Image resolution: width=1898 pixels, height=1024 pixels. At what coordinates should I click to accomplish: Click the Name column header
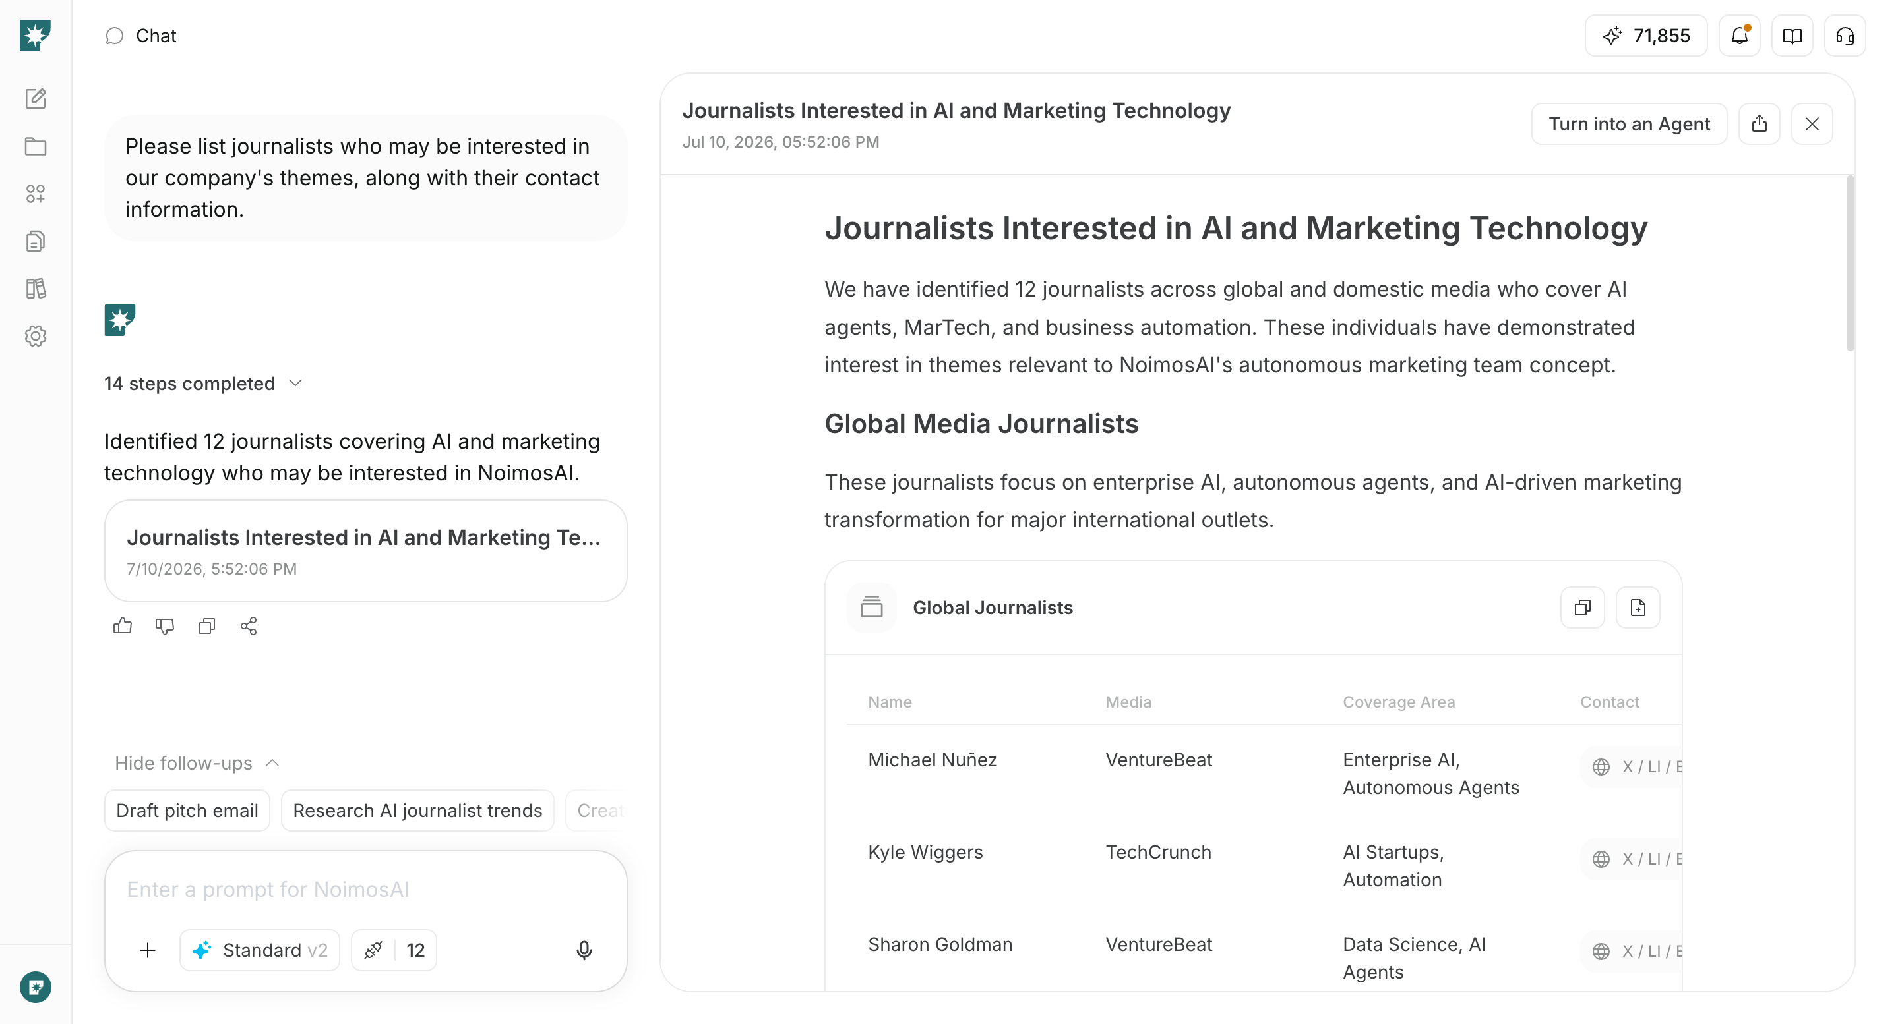(890, 702)
